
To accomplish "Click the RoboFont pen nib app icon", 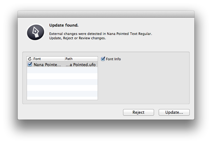I will pyautogui.click(x=36, y=32).
